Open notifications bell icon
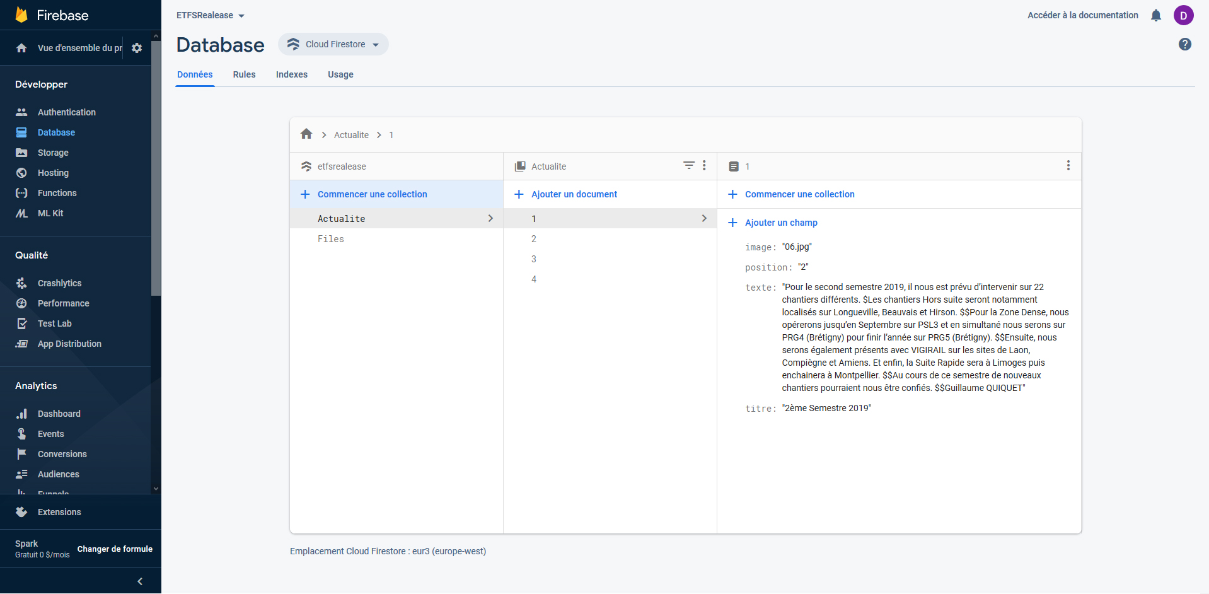Screen dimensions: 1209x594 (x=1156, y=15)
